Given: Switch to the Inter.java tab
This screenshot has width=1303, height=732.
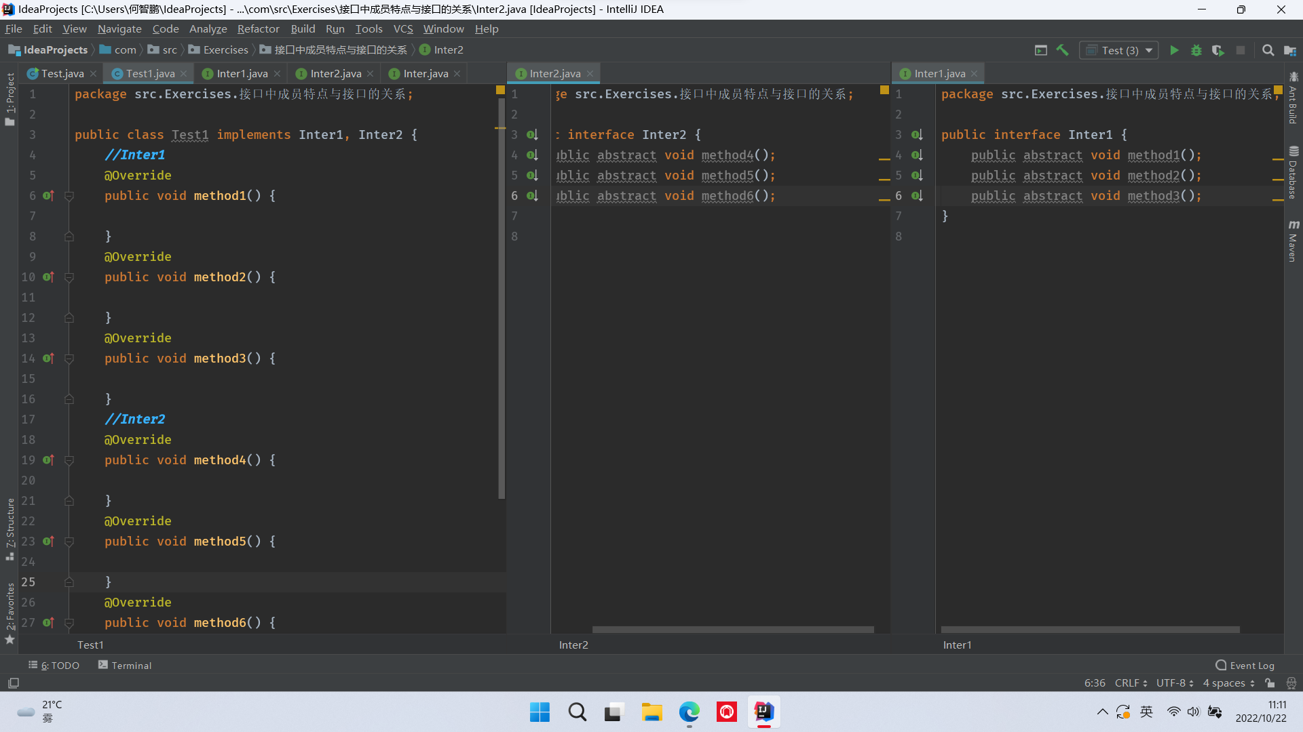Looking at the screenshot, I should coord(426,73).
